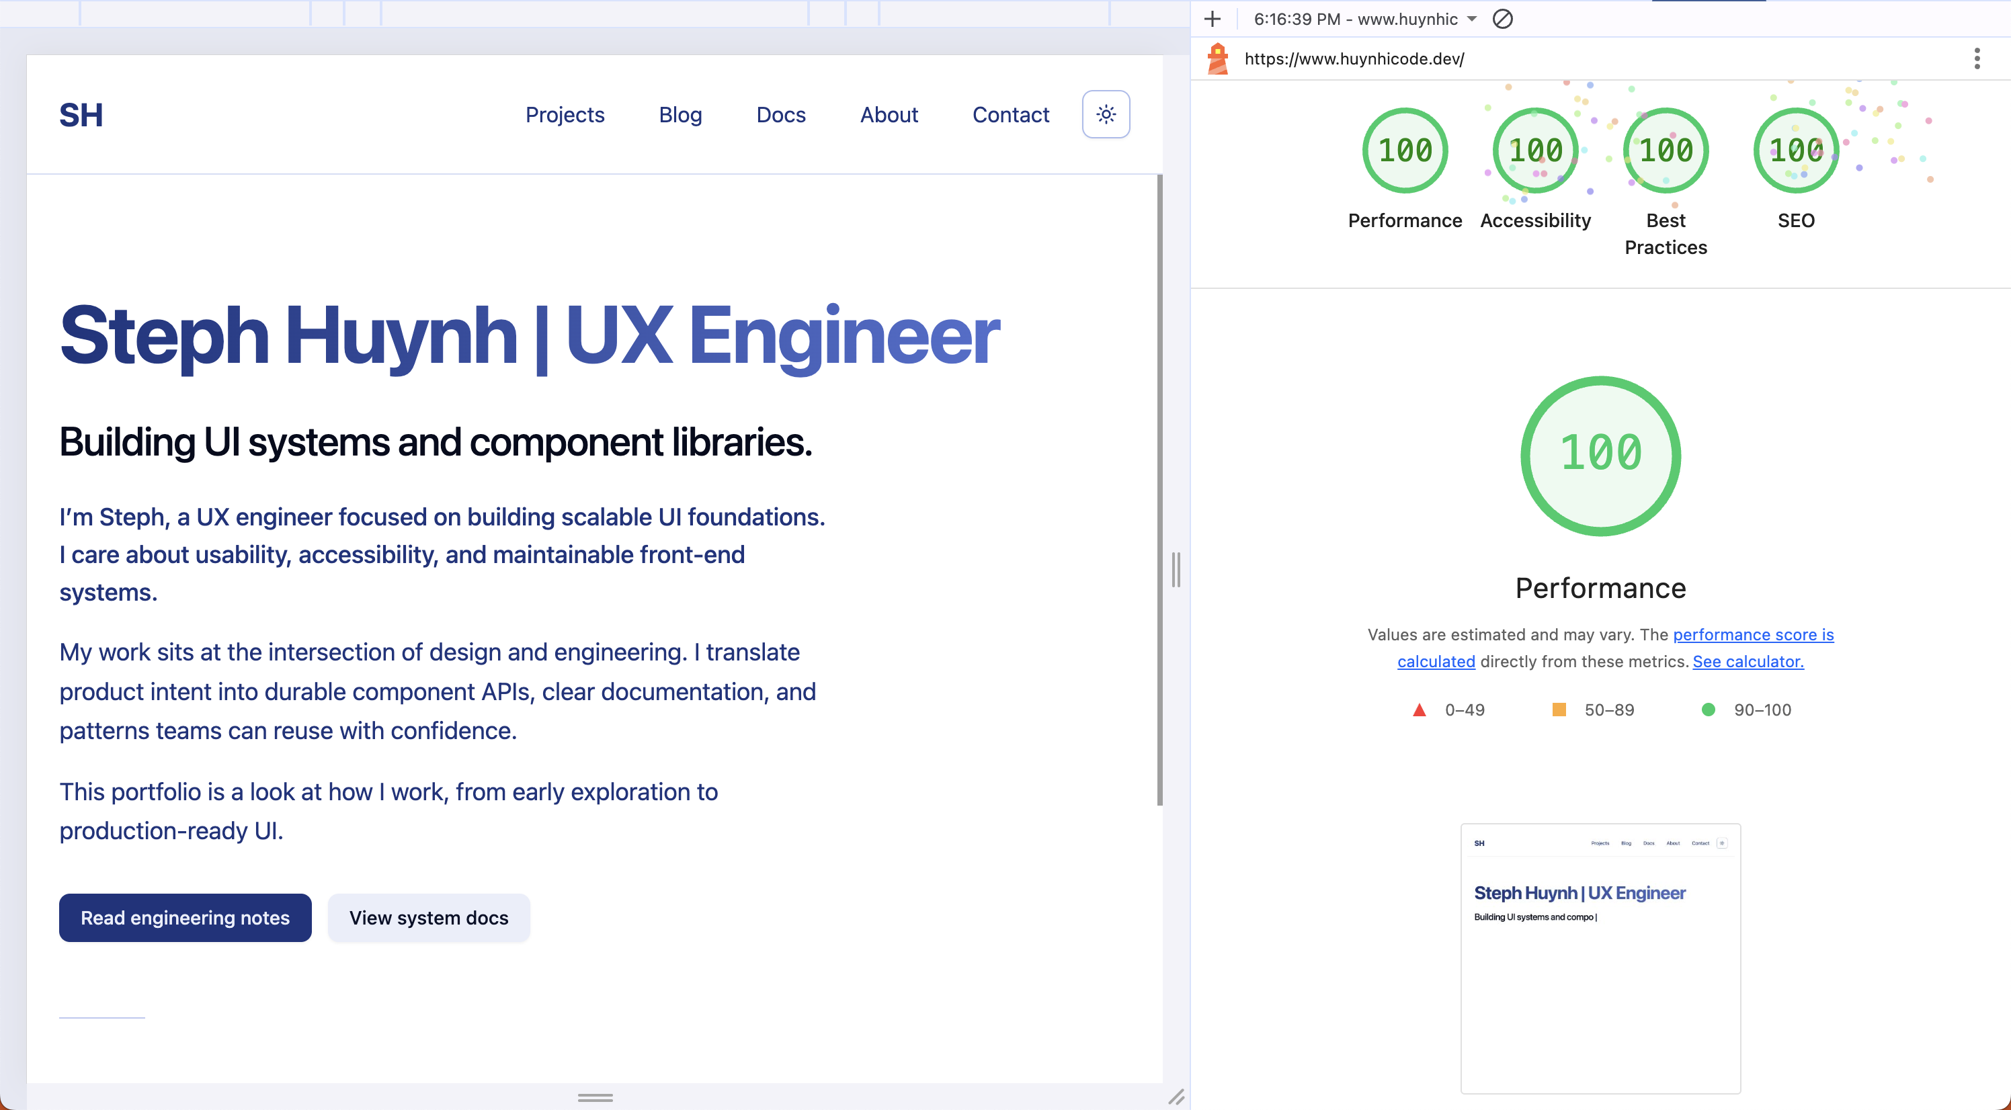Screen dimensions: 2011x1110
Task: Toggle the light/dark theme sun button
Action: click(x=1106, y=115)
